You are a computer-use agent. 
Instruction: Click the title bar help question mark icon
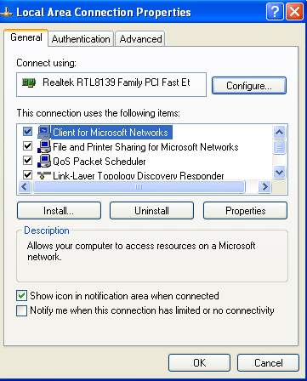pos(275,12)
